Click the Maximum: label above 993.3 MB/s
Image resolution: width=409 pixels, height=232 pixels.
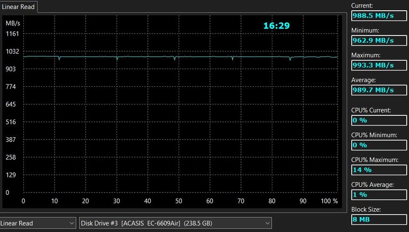point(366,56)
